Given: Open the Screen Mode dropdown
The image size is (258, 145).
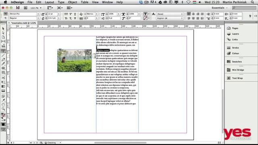Looking at the screenshot, I should click(60, 8).
